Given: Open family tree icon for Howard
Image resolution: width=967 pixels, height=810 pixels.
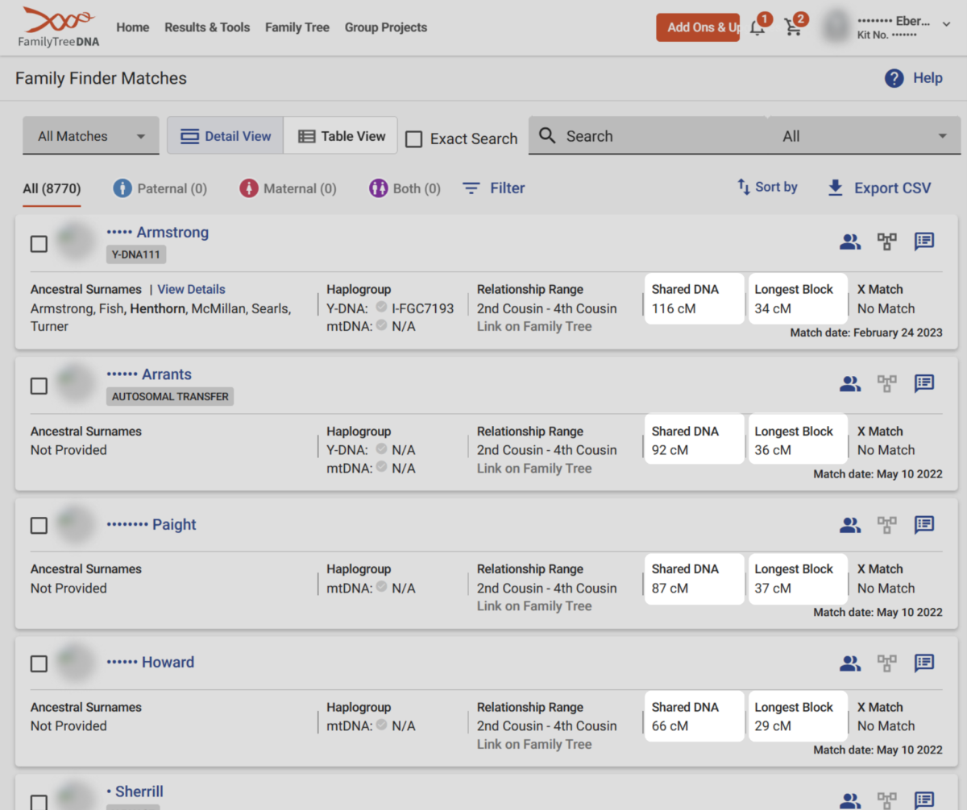Looking at the screenshot, I should (x=887, y=663).
